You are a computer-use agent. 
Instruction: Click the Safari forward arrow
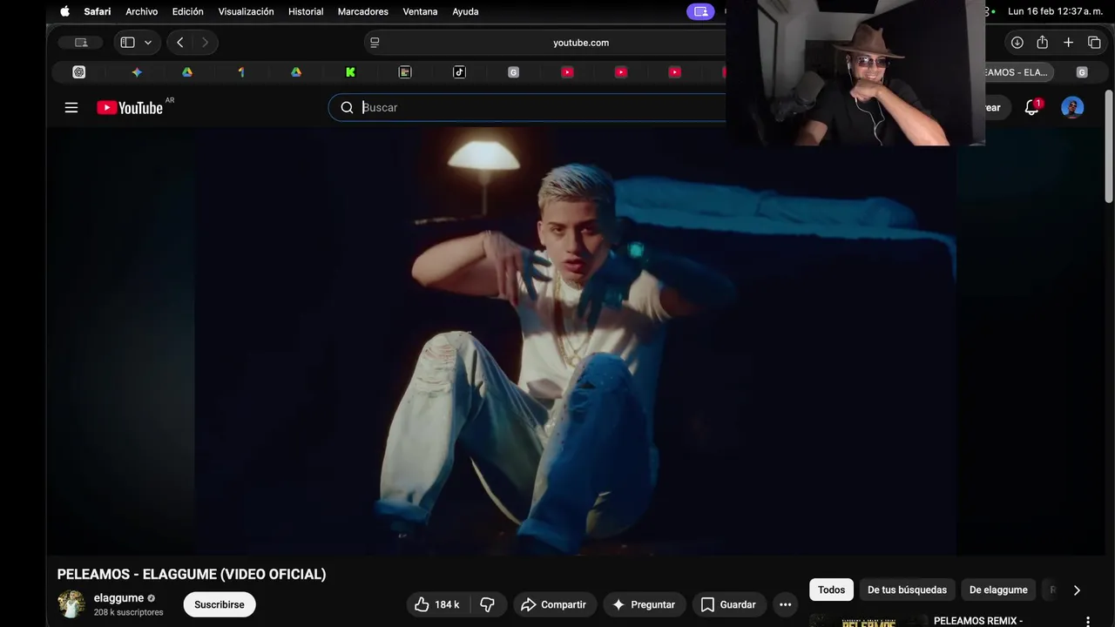[x=206, y=42]
